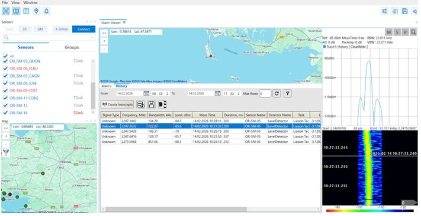Sort by Meas Time column header
Image resolution: width=421 pixels, height=216 pixels.
(x=207, y=115)
